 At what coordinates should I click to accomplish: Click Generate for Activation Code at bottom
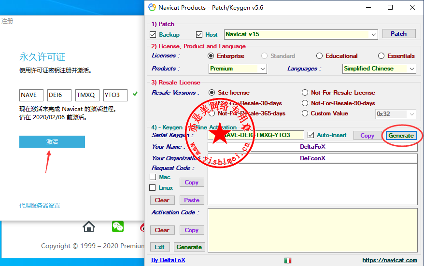[x=189, y=247]
